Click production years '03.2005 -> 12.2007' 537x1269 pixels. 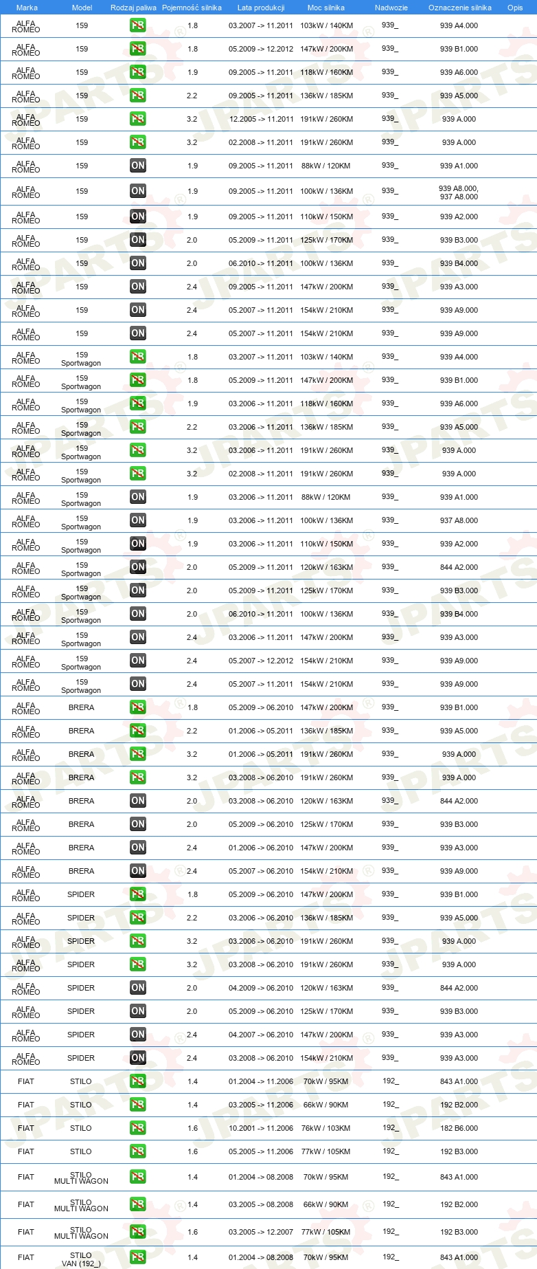261,1232
